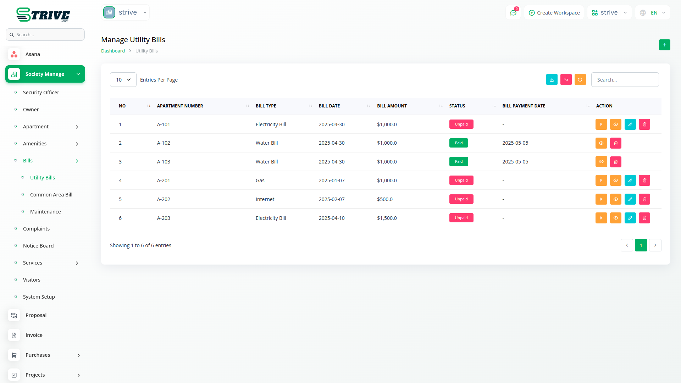This screenshot has height=383, width=681.
Task: Click the orange arrow action for A-201 Gas bill
Action: (601, 181)
